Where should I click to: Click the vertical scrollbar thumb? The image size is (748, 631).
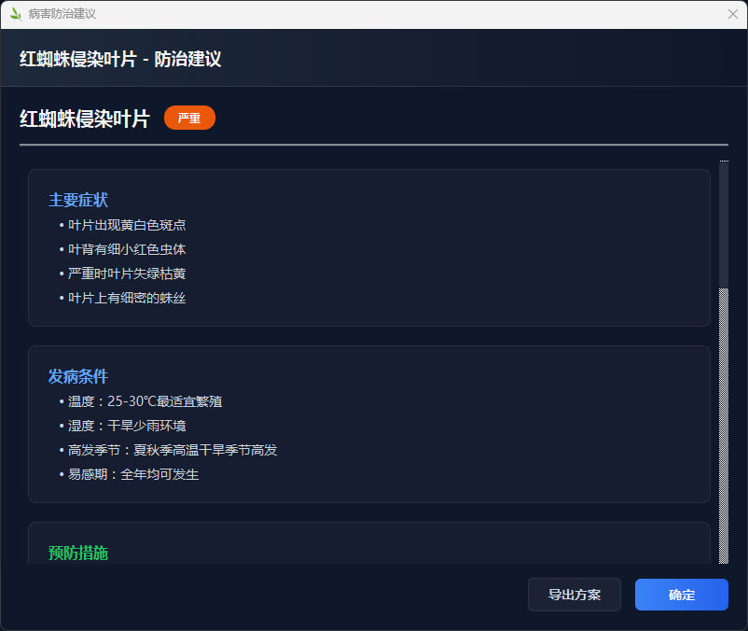click(x=724, y=224)
